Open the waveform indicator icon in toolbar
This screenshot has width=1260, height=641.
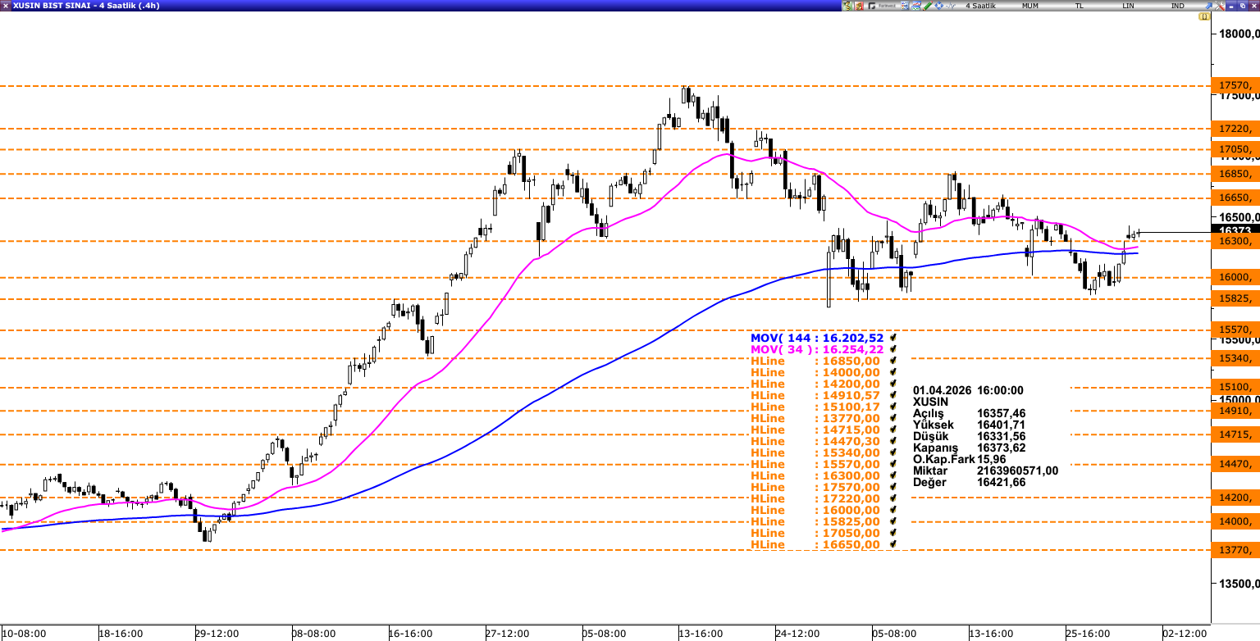point(951,6)
